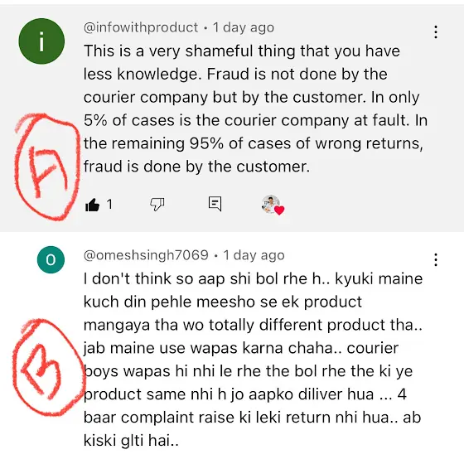Screen dimensions: 464x464
Task: Select the "I don't think so" reply text
Action: [x=254, y=360]
